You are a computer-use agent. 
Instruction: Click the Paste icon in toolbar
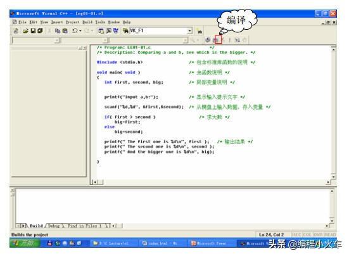(x=65, y=30)
